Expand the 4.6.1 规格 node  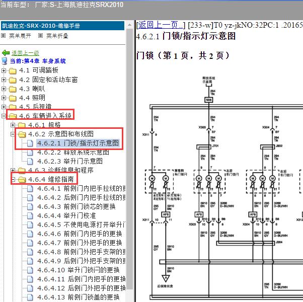(13, 125)
